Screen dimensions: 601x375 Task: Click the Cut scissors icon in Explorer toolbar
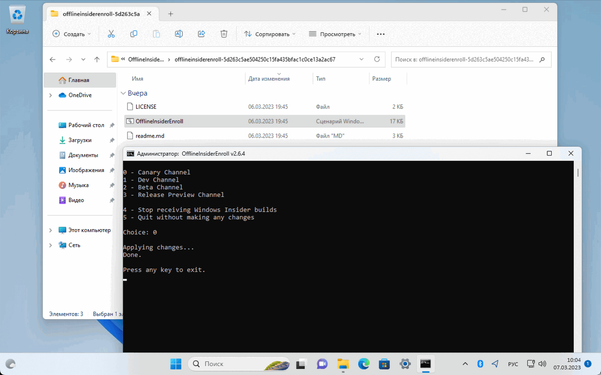click(x=111, y=34)
